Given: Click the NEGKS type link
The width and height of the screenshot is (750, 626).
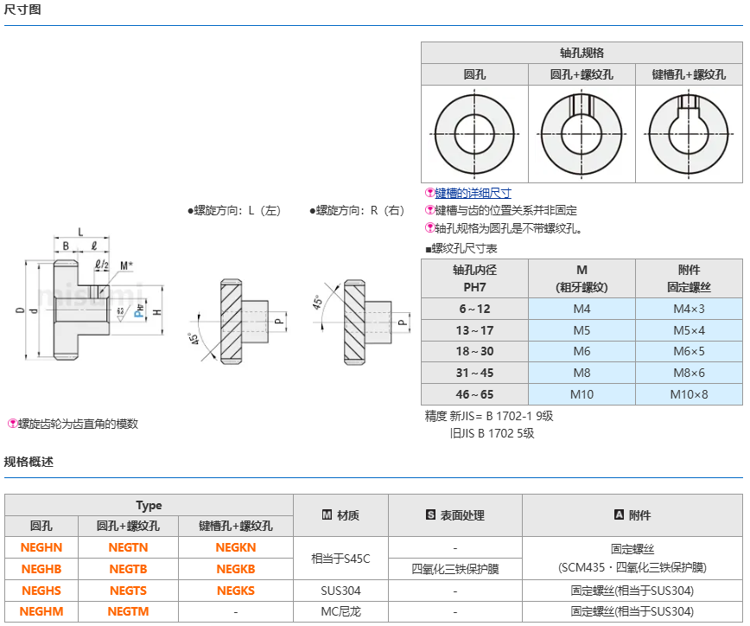Looking at the screenshot, I should click(x=236, y=591).
